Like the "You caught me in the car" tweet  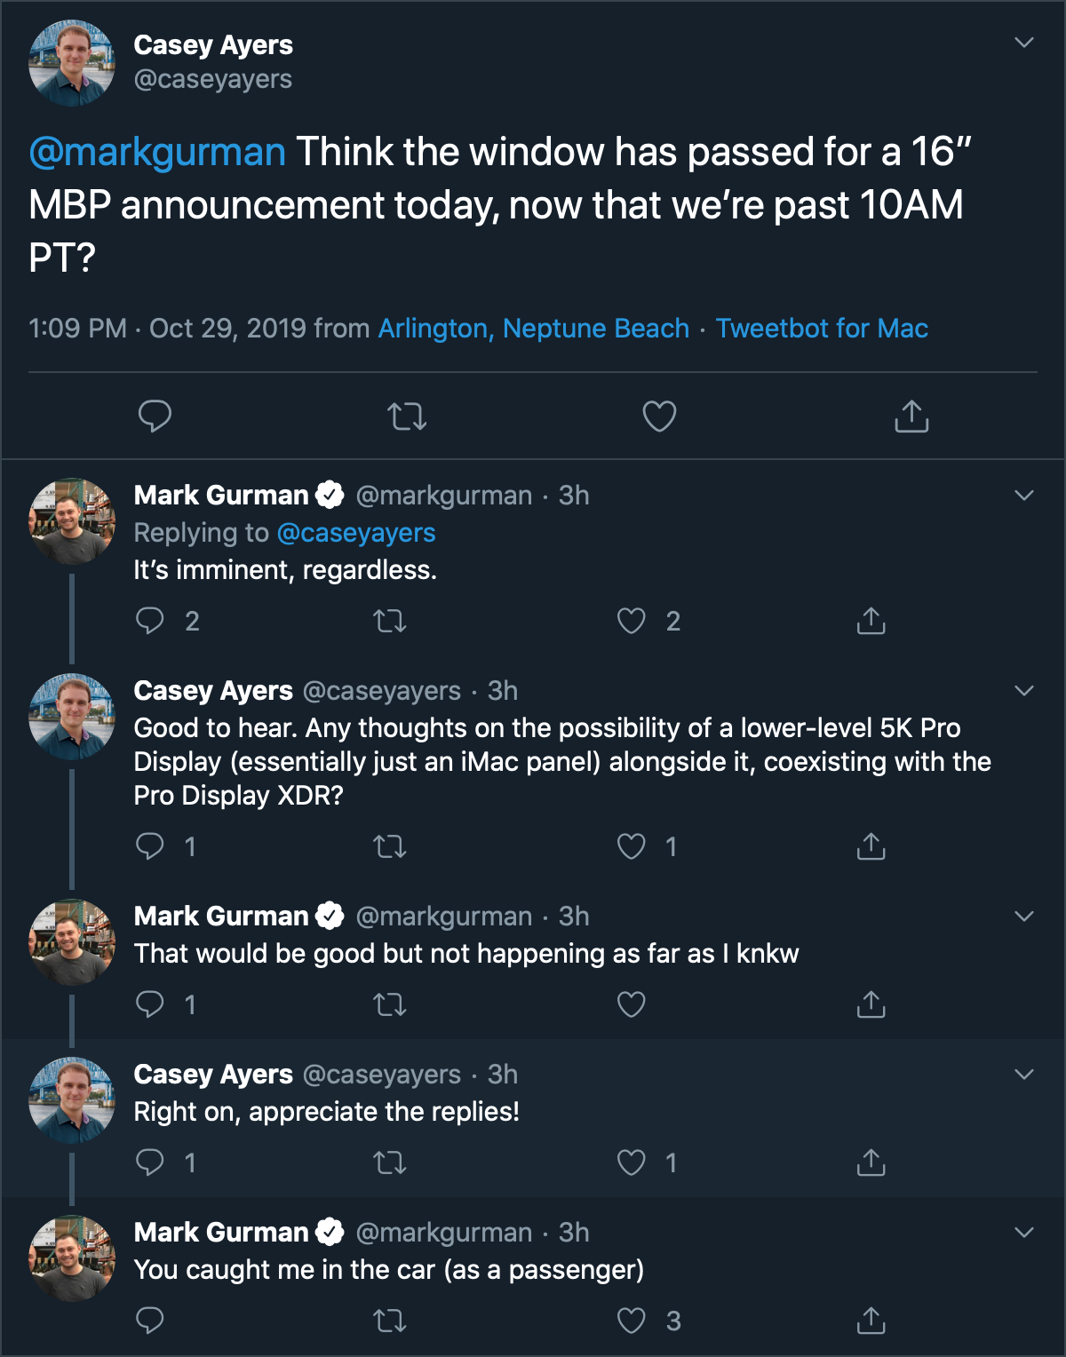point(632,1321)
